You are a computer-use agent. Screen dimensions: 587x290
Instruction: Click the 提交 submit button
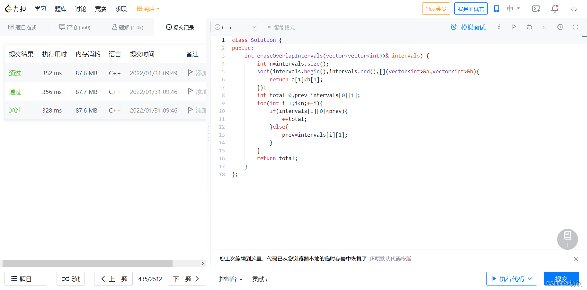click(561, 279)
